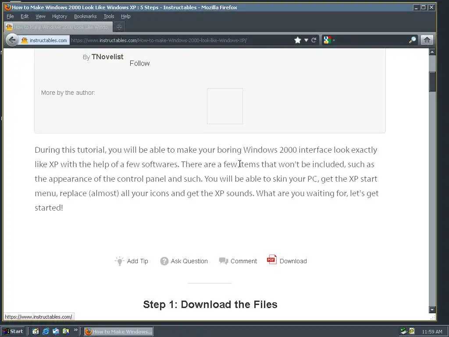Image resolution: width=449 pixels, height=337 pixels.
Task: Click the vertical scrollbar thumb
Action: [x=432, y=82]
